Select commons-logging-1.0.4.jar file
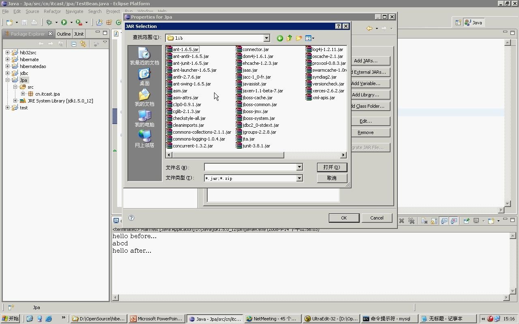Viewport: 519px width, 324px height. (195, 139)
